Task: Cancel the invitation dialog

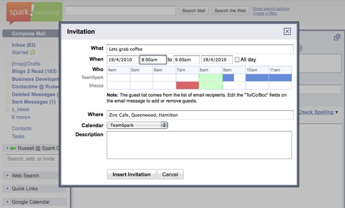Action: (x=170, y=174)
